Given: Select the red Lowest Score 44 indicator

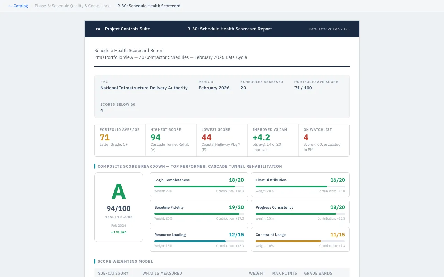Looking at the screenshot, I should pyautogui.click(x=222, y=140).
